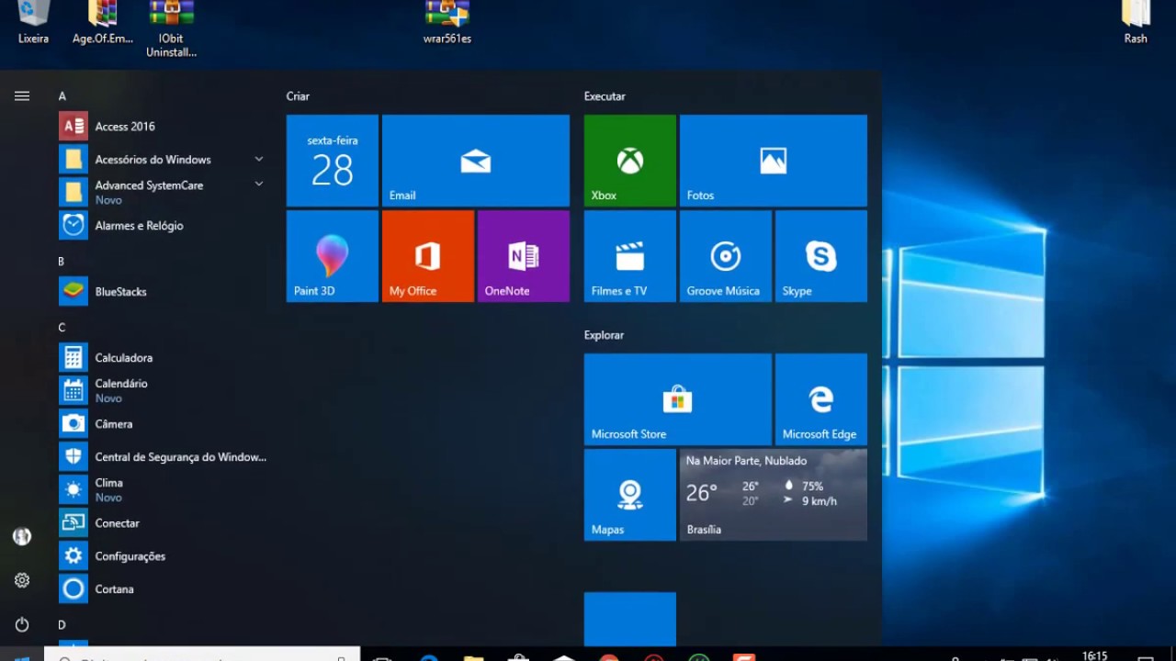Select the Lixeira desktop icon

tap(33, 22)
